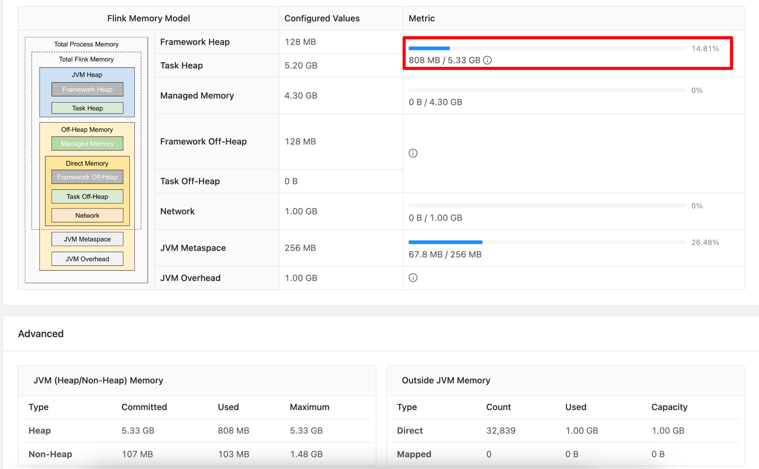The image size is (759, 469).
Task: Click the Configured Values column header
Action: pyautogui.click(x=322, y=18)
